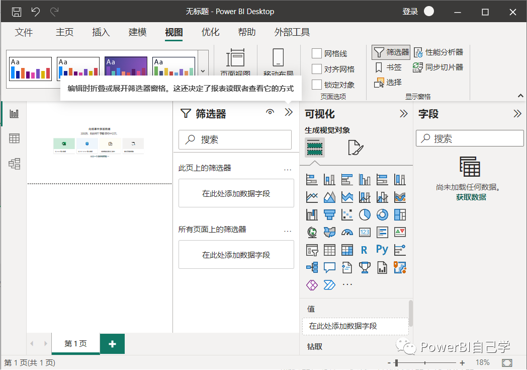Open Model view in left sidebar

14,164
